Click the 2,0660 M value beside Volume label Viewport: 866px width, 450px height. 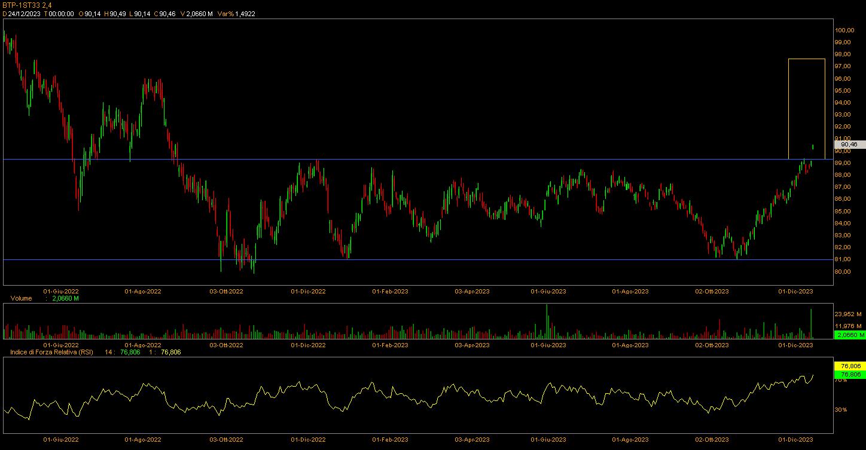(66, 298)
